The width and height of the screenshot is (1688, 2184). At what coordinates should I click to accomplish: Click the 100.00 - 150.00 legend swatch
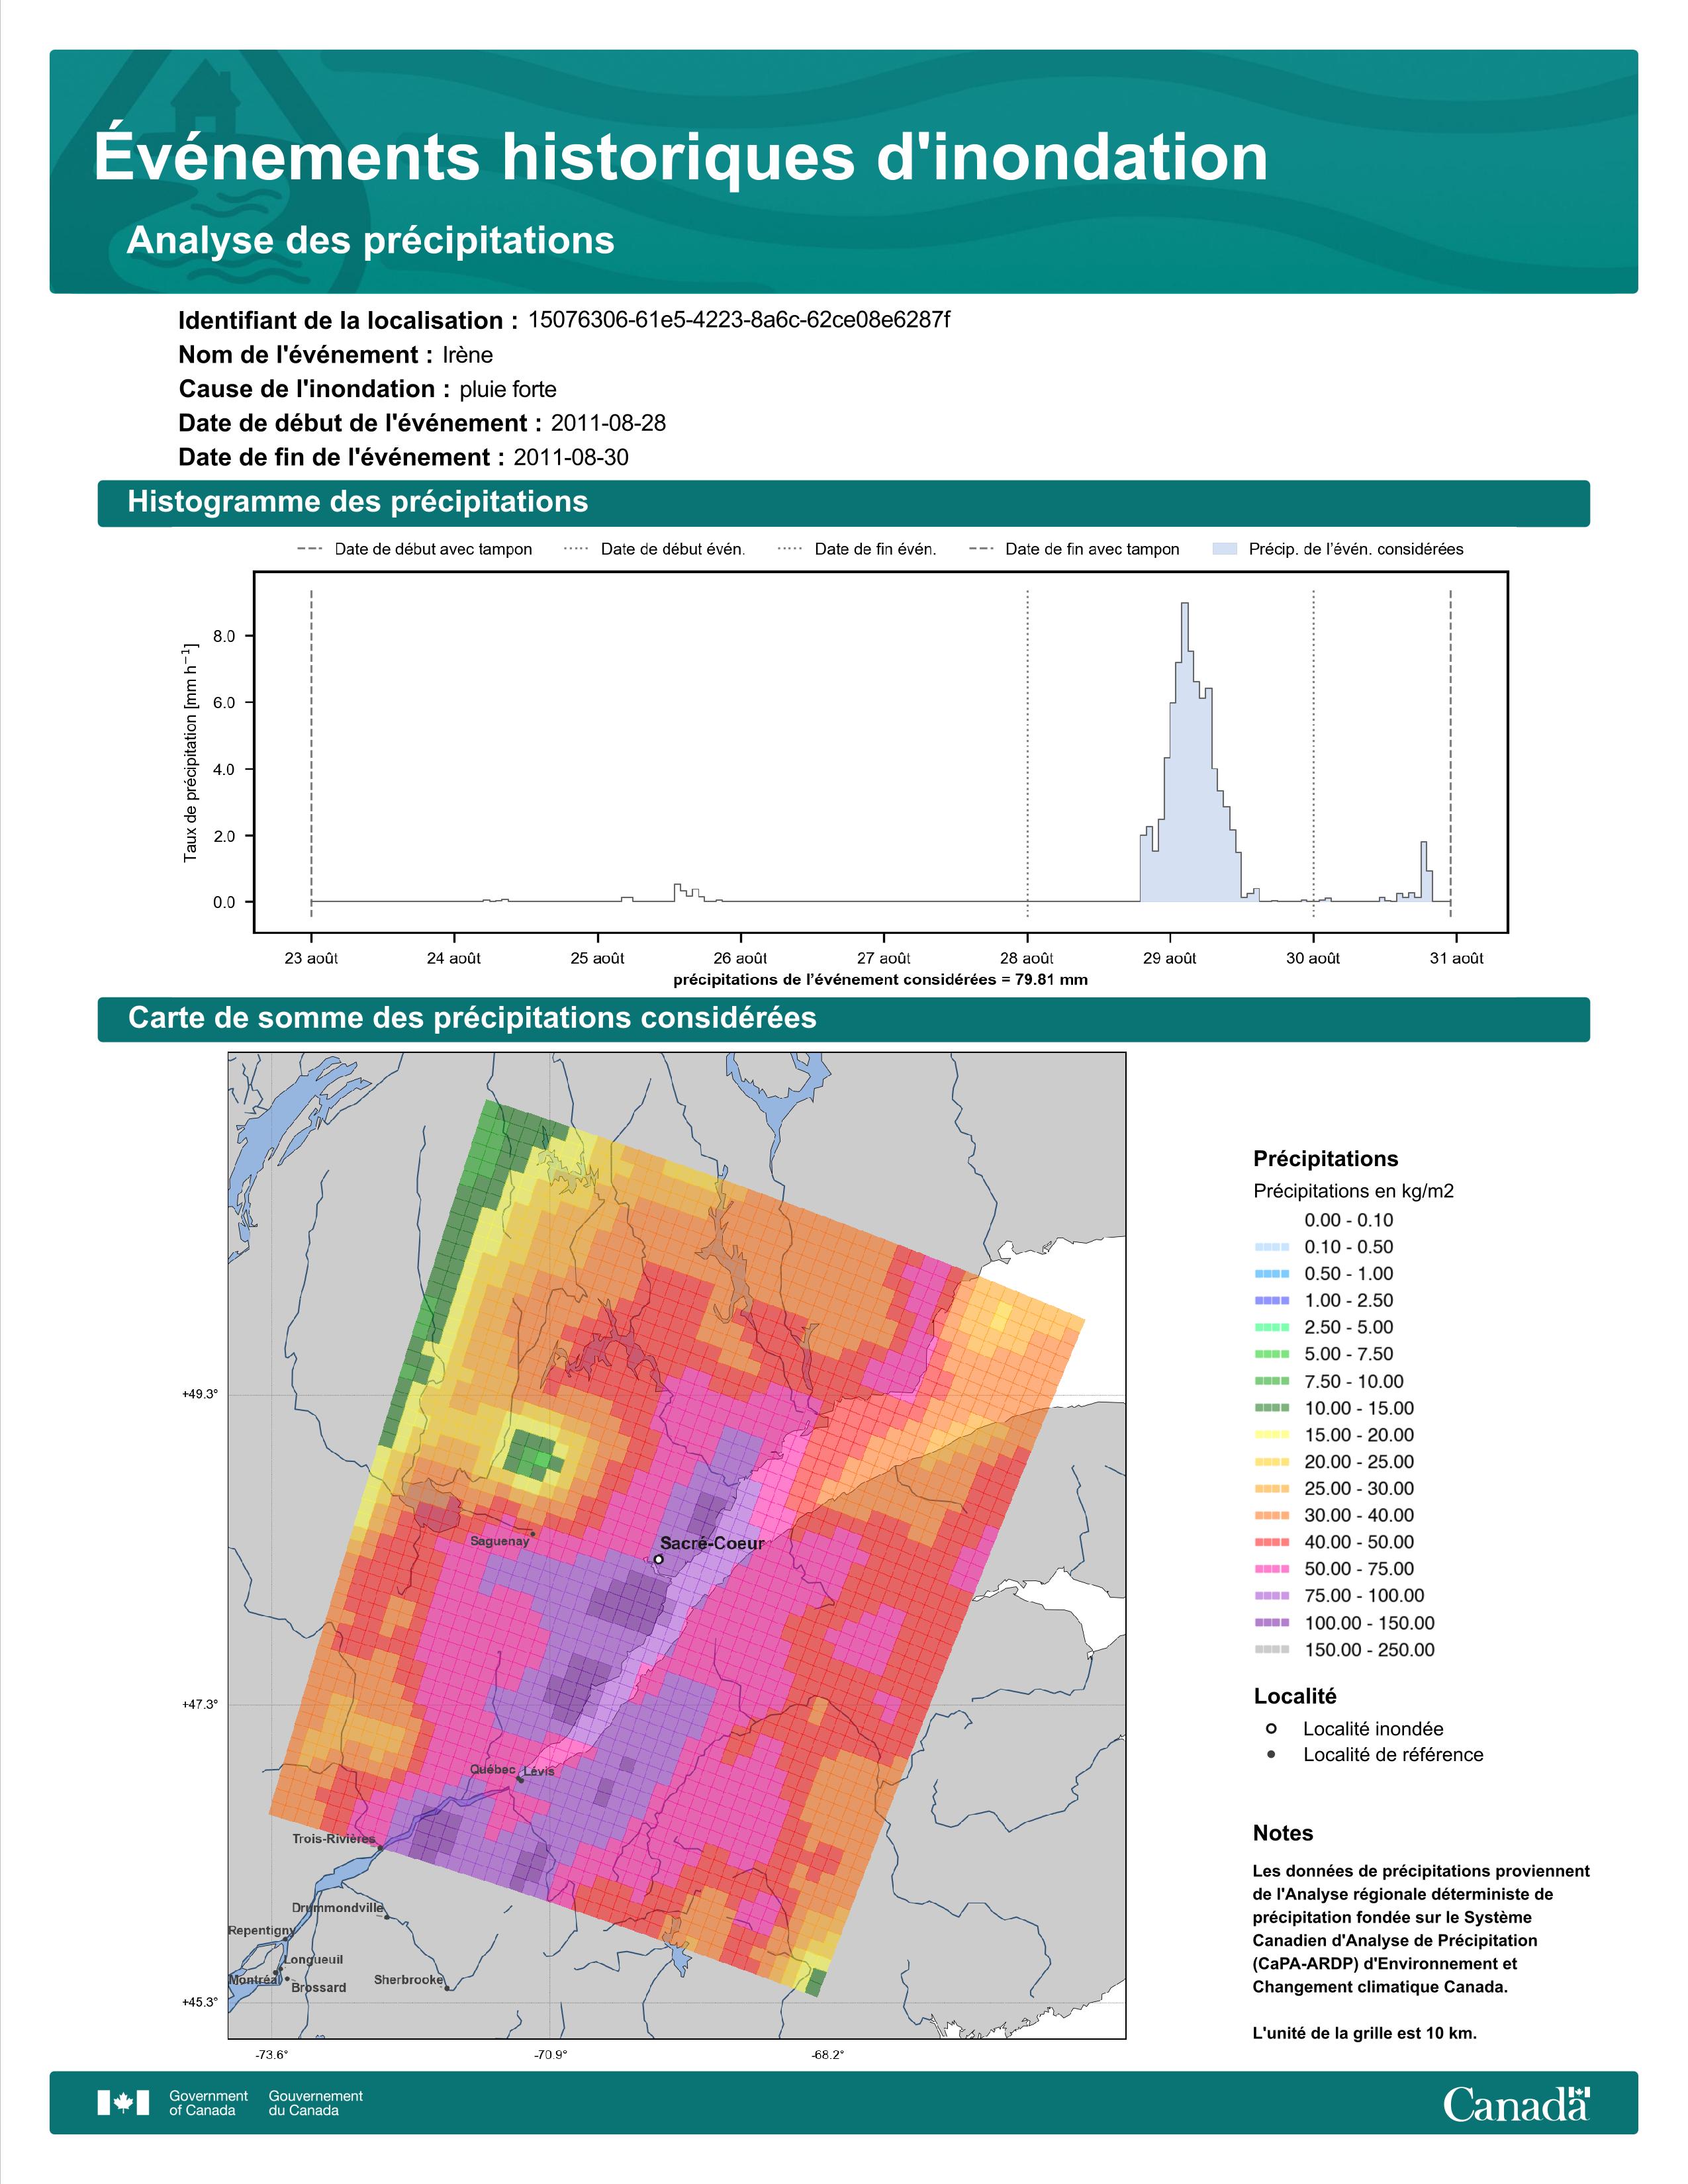pyautogui.click(x=1271, y=1623)
